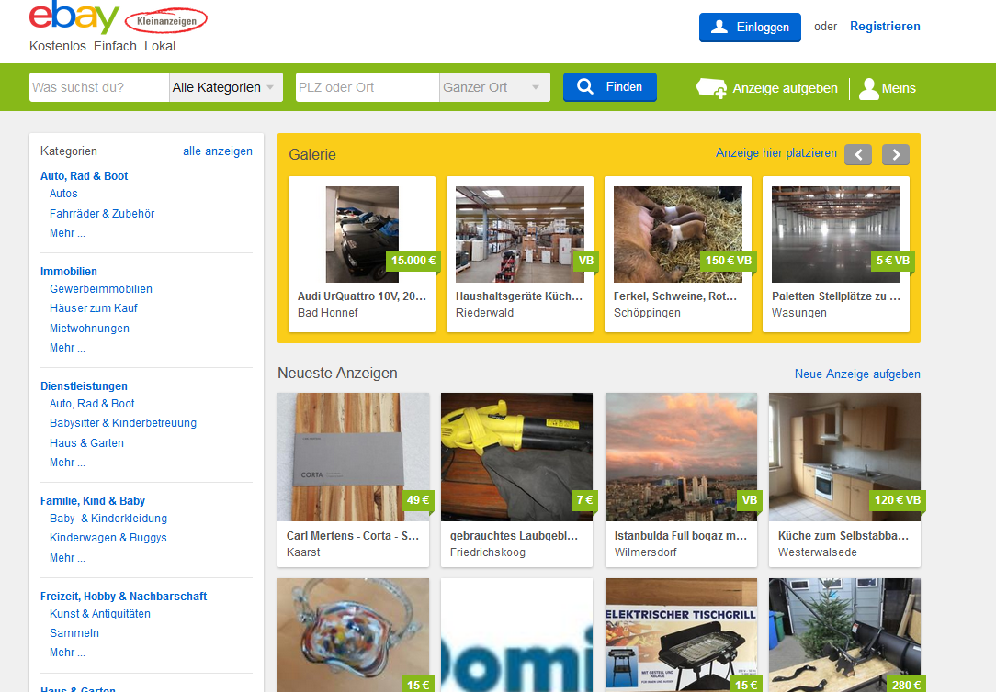Open the Haushaltsgeräte warehouse thumbnail

click(x=520, y=234)
